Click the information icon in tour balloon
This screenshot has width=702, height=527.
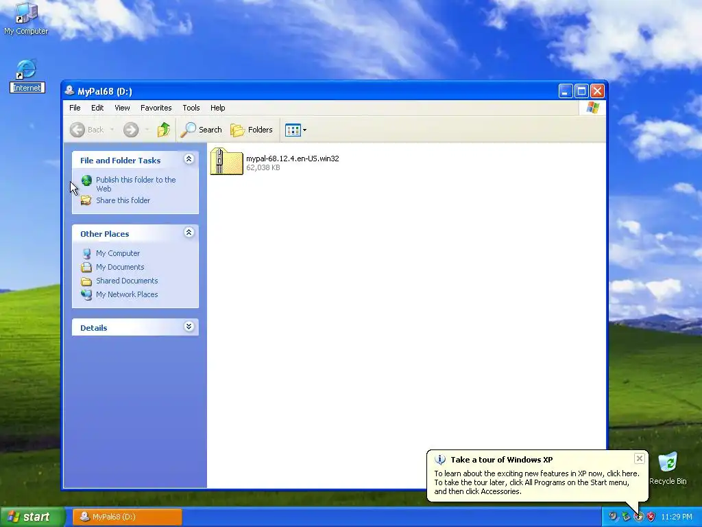tap(440, 460)
